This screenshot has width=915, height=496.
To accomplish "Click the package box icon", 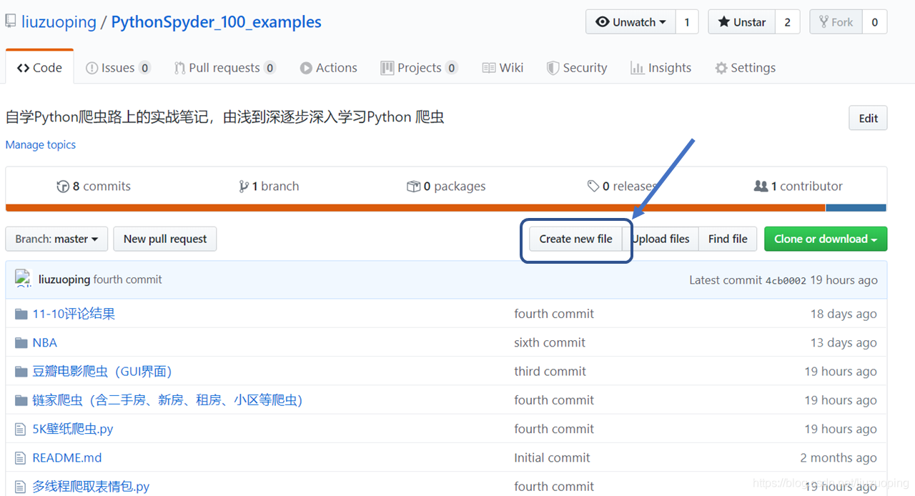I will [x=413, y=187].
